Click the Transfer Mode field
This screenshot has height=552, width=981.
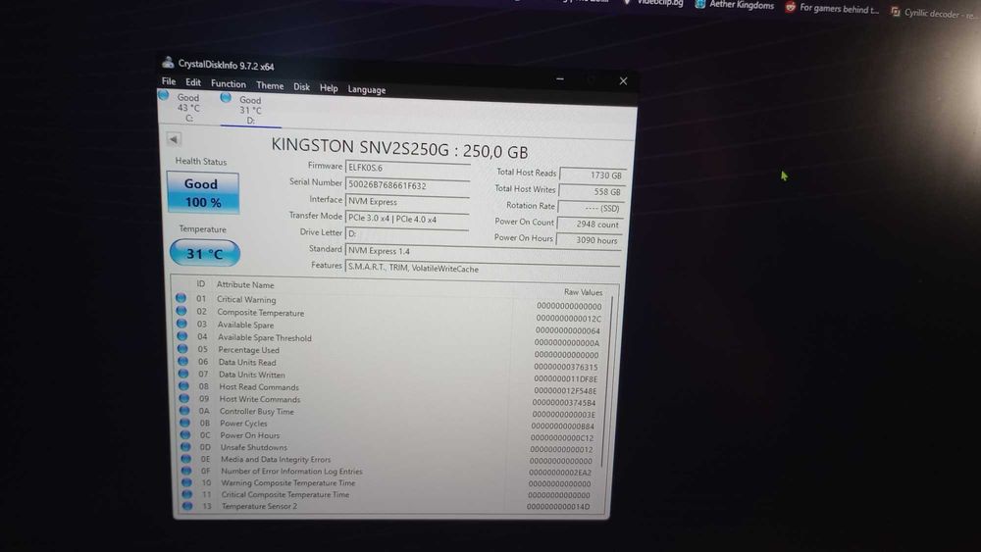[407, 219]
